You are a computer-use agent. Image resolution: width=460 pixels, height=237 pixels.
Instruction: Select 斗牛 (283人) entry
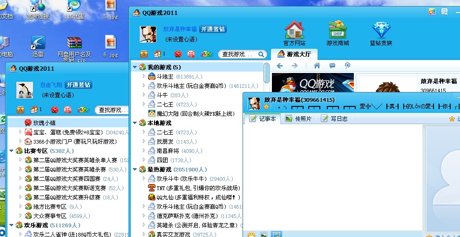168,95
